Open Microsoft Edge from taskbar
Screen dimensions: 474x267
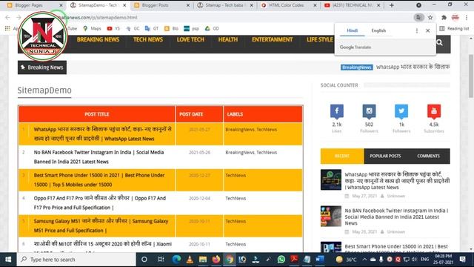coord(176,260)
